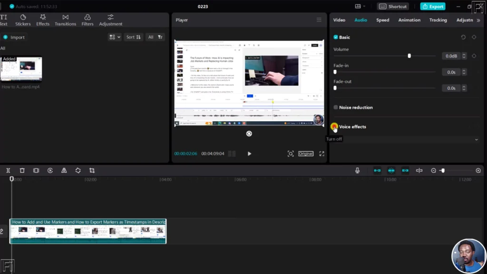Click the Shortcut button
The image size is (487, 274).
pyautogui.click(x=393, y=7)
